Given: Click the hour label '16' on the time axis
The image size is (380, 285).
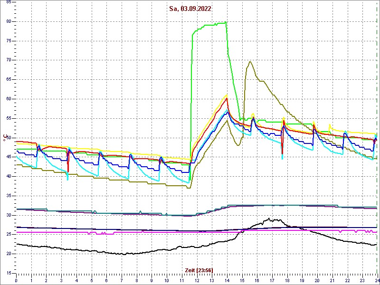Looking at the screenshot, I should [x=257, y=280].
